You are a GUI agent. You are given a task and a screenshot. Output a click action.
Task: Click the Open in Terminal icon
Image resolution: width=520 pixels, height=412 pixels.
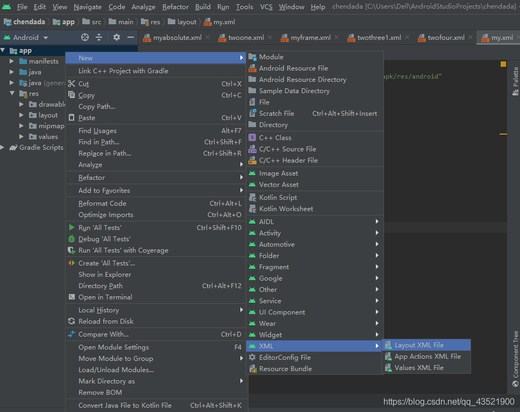pos(72,297)
